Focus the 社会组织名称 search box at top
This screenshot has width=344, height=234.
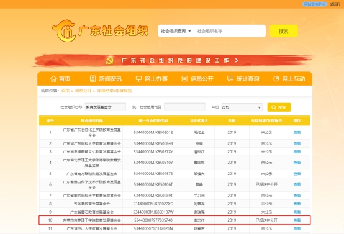coord(230,31)
